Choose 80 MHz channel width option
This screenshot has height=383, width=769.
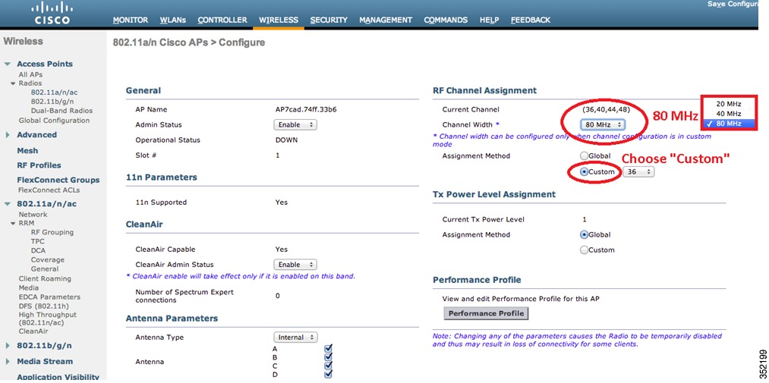click(x=728, y=124)
